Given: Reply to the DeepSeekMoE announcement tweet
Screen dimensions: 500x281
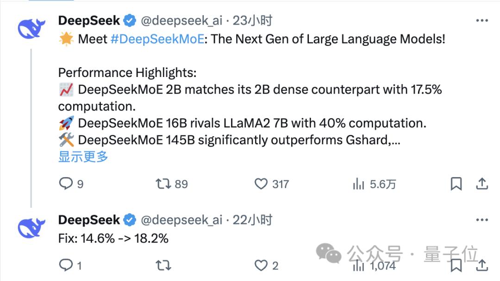Looking at the screenshot, I should (65, 184).
